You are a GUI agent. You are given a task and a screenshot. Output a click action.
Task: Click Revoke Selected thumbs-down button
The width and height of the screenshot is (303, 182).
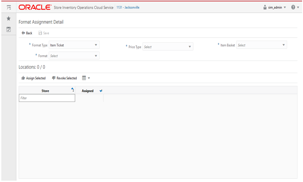(x=64, y=78)
